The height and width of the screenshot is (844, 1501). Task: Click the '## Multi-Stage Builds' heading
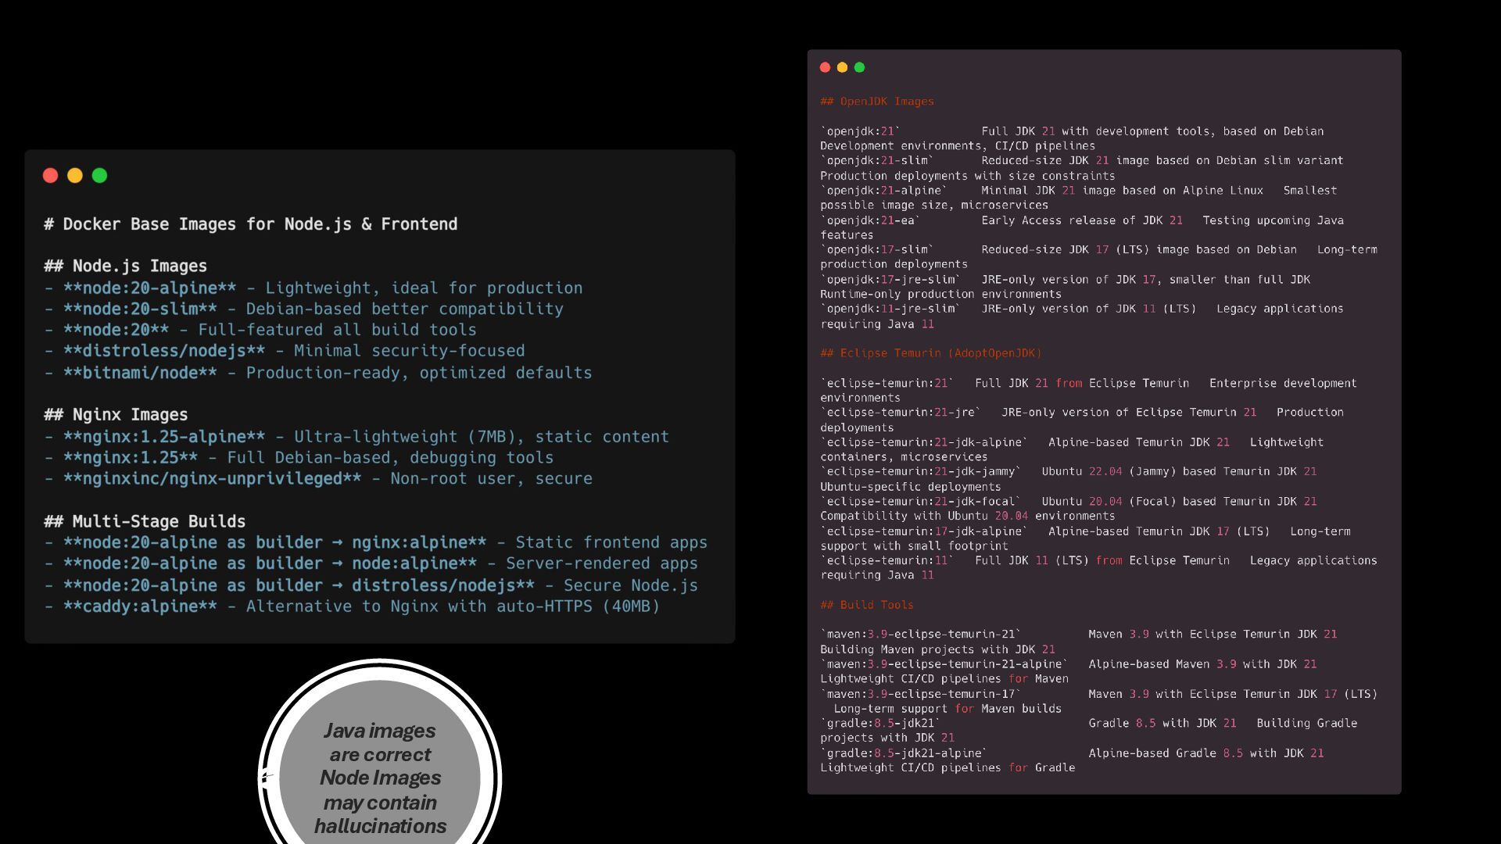145,521
